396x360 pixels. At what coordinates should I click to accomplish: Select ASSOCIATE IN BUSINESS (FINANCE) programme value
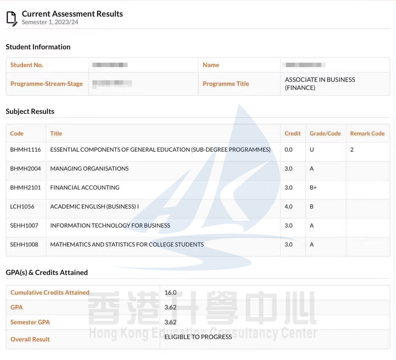320,84
